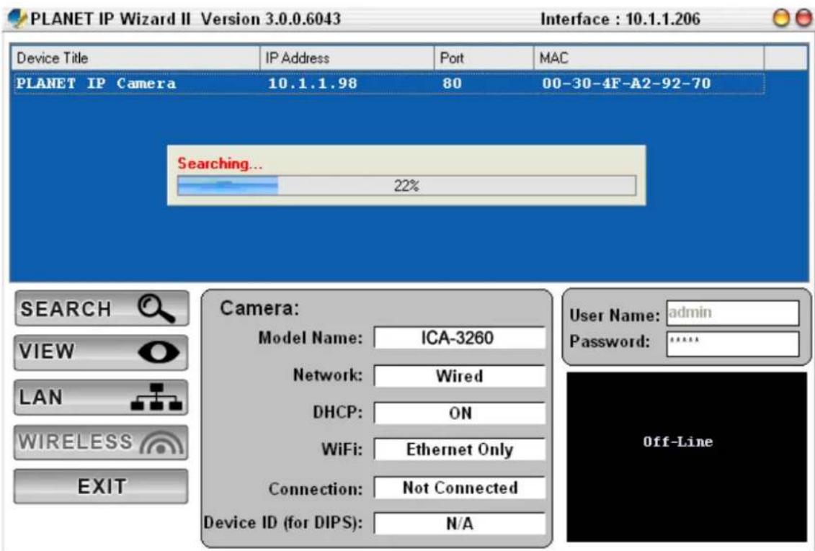Click the Interface : 10.1.1.206 text
The width and height of the screenshot is (815, 551).
tap(620, 19)
